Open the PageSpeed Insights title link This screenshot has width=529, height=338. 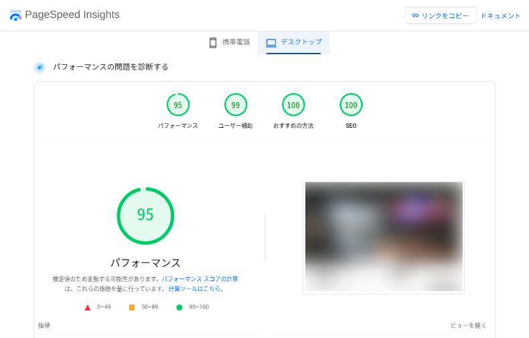click(72, 15)
